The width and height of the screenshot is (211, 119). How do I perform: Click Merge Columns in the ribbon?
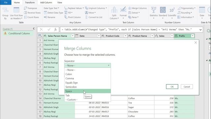[x=137, y=8]
